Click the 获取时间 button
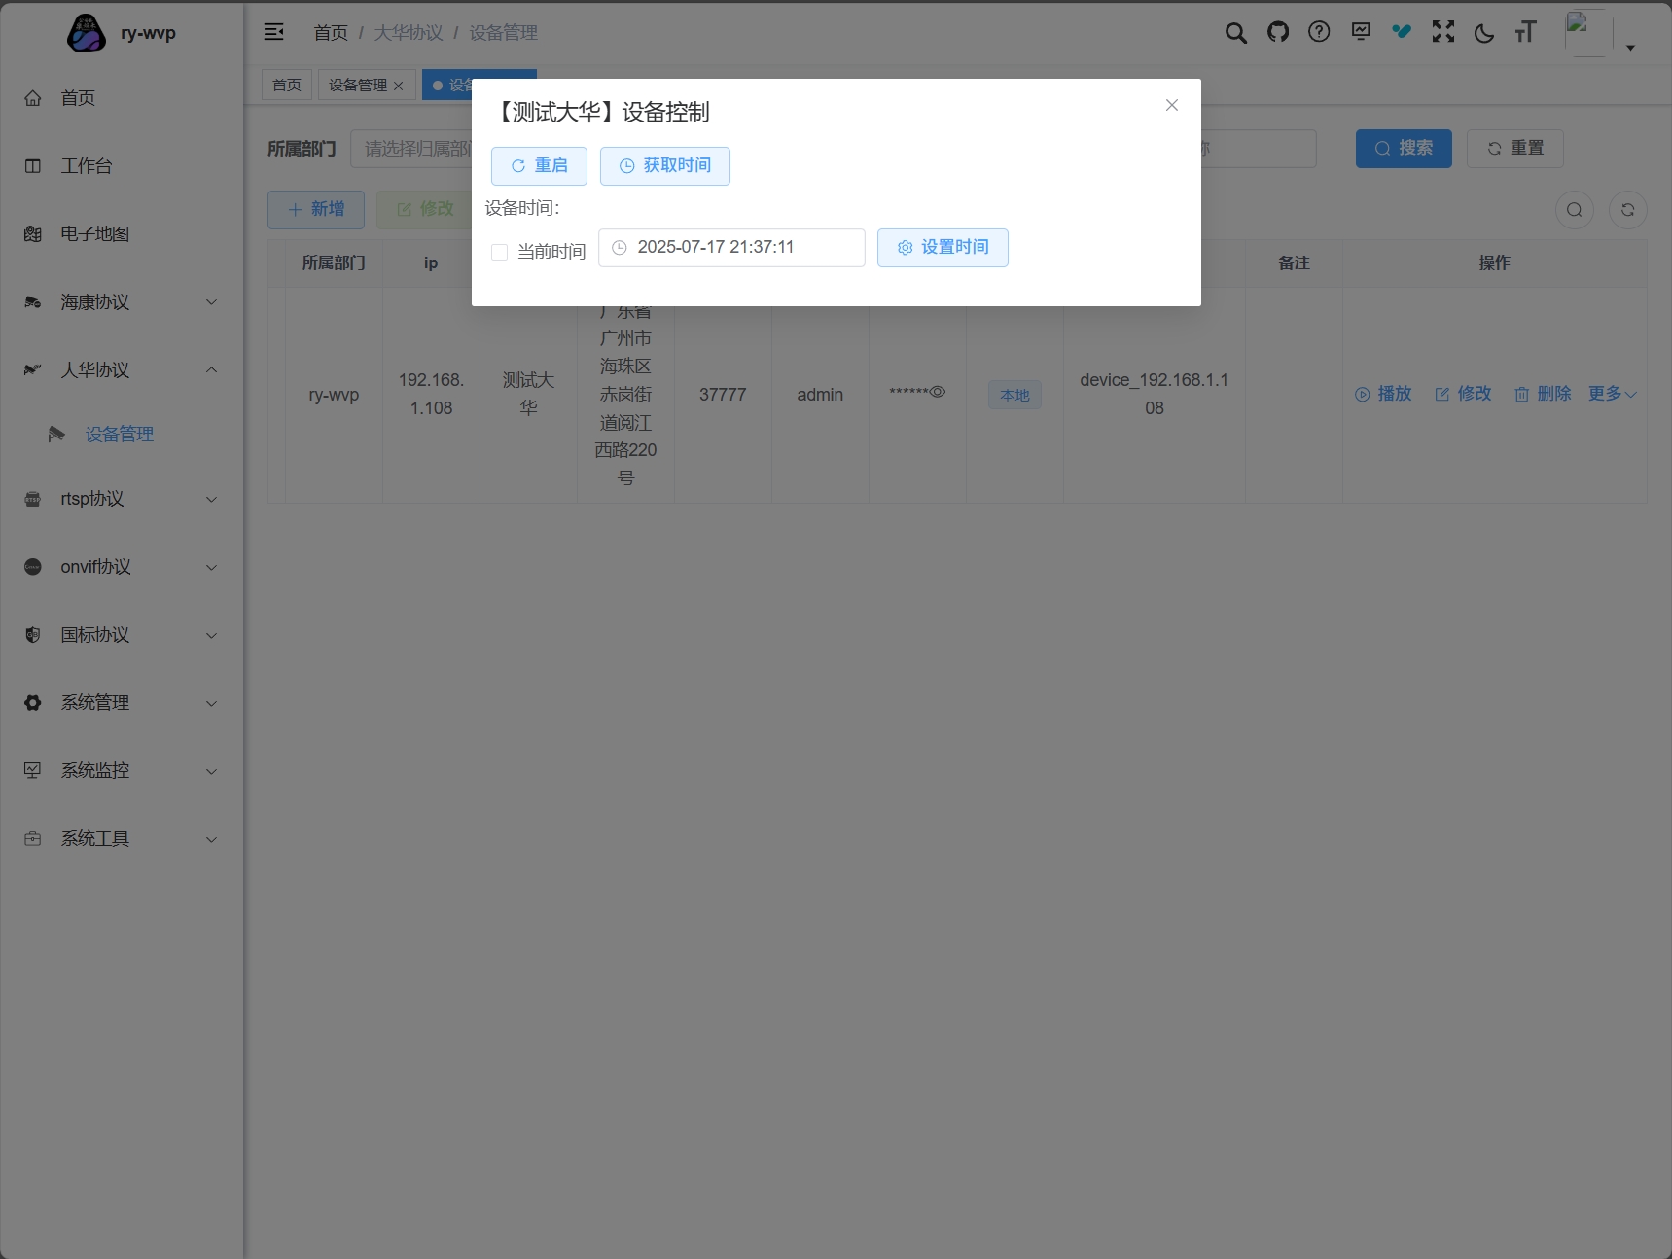Viewport: 1672px width, 1259px height. (x=664, y=166)
